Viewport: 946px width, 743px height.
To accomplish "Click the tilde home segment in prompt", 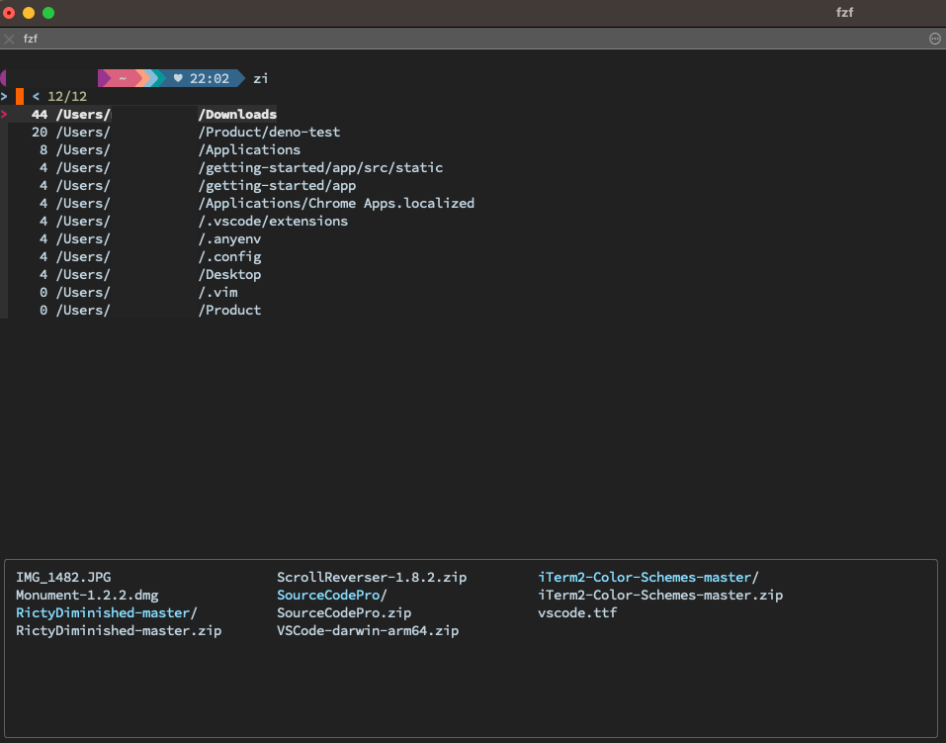I will [x=123, y=78].
